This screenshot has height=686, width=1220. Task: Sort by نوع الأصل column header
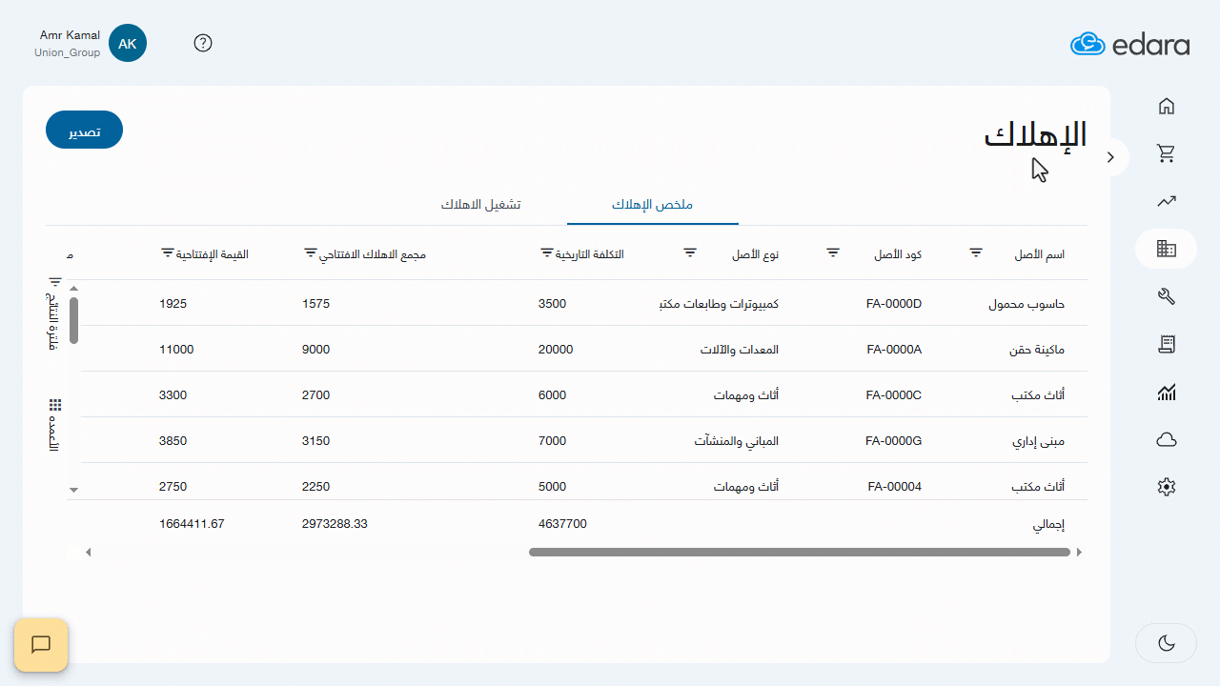click(756, 254)
